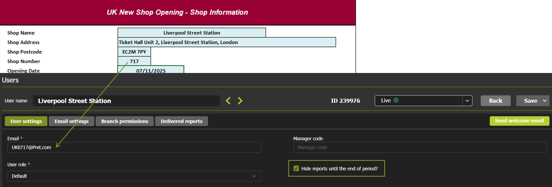Click the Email field containing UK0717@Pret.com

coord(134,147)
